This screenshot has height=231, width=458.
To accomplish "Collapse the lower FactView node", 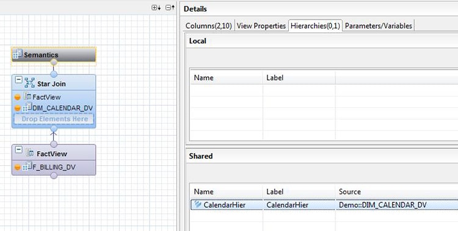I will (19, 149).
